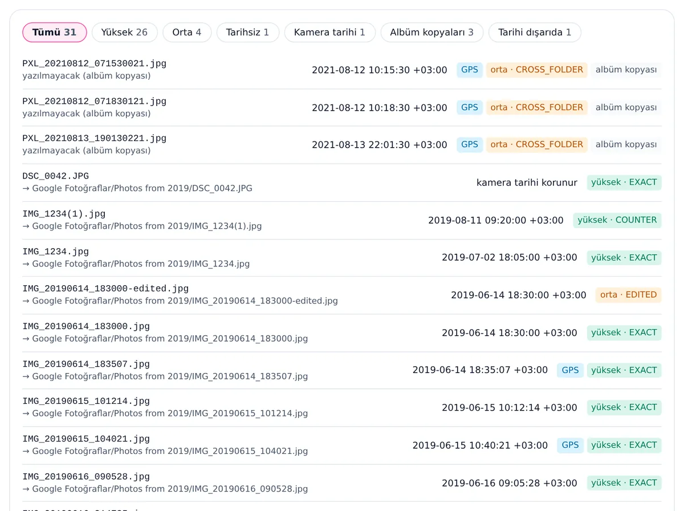Click timestamp 2019-06-15 10:12:14 +03:00
The width and height of the screenshot is (684, 511).
point(510,408)
